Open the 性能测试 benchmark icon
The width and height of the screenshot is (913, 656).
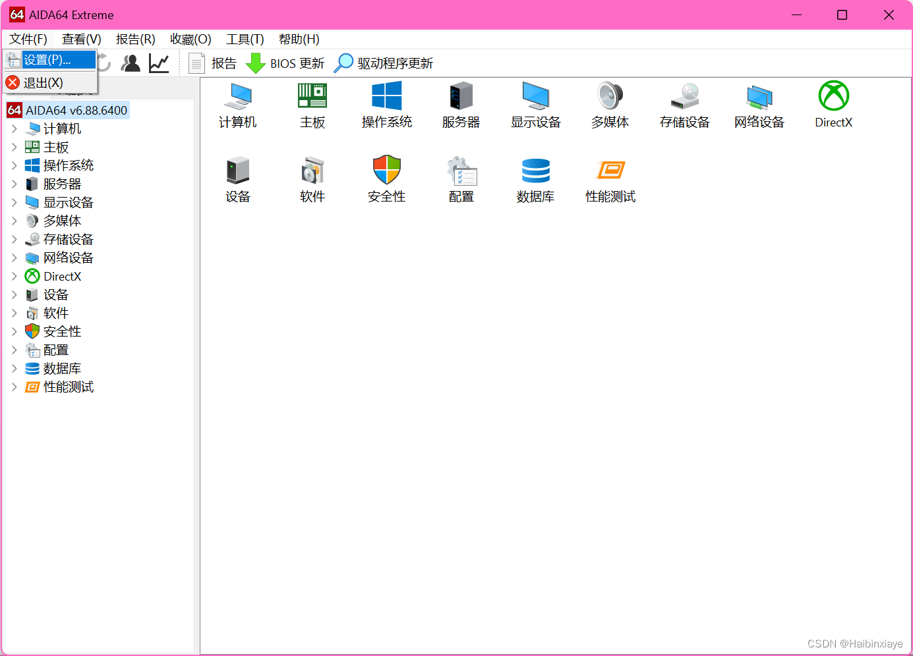point(610,178)
